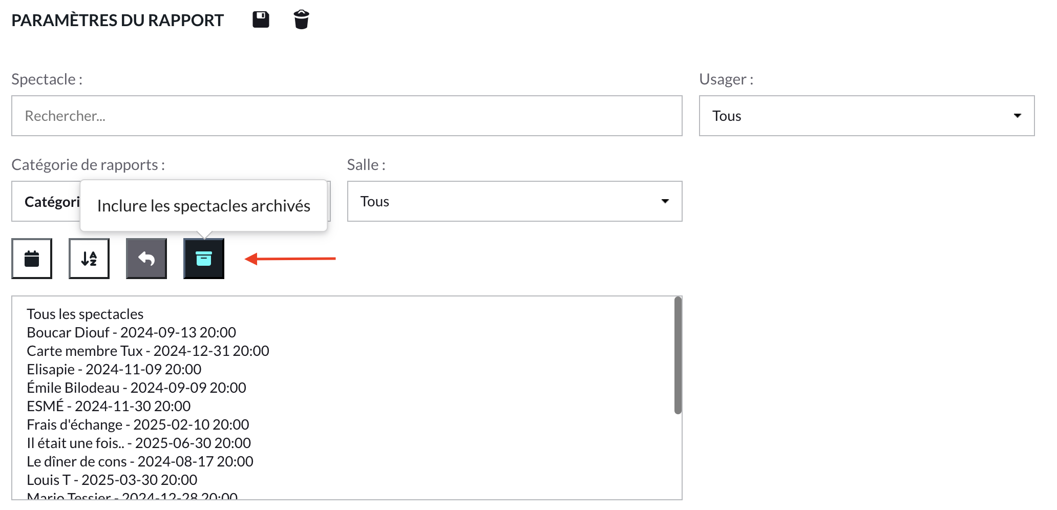Click the save report parameters icon
This screenshot has height=510, width=1057.
[x=261, y=19]
